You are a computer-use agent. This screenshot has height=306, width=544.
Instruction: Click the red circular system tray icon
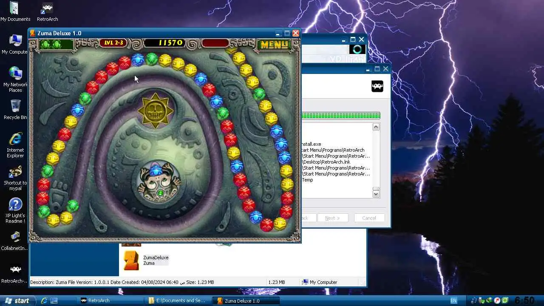click(497, 300)
